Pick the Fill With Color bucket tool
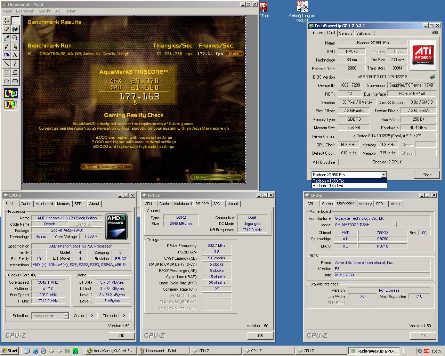Screen dimensions: 445x356 click(15, 29)
